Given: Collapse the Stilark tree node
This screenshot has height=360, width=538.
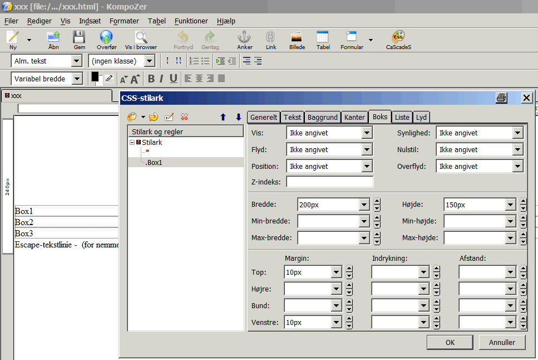Looking at the screenshot, I should 132,143.
